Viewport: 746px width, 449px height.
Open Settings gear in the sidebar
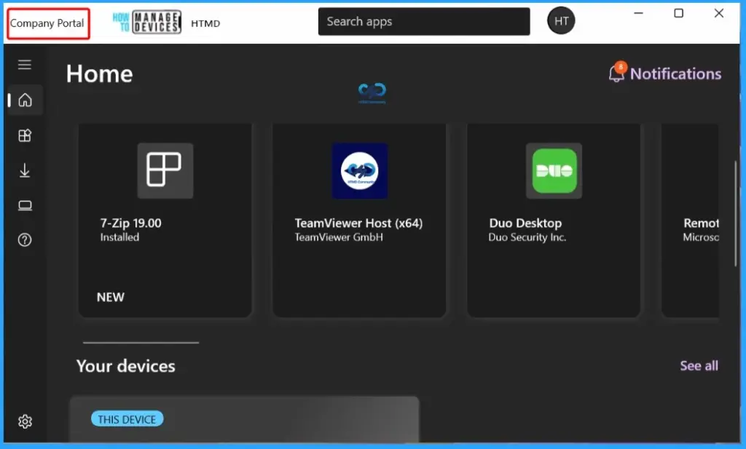25,421
